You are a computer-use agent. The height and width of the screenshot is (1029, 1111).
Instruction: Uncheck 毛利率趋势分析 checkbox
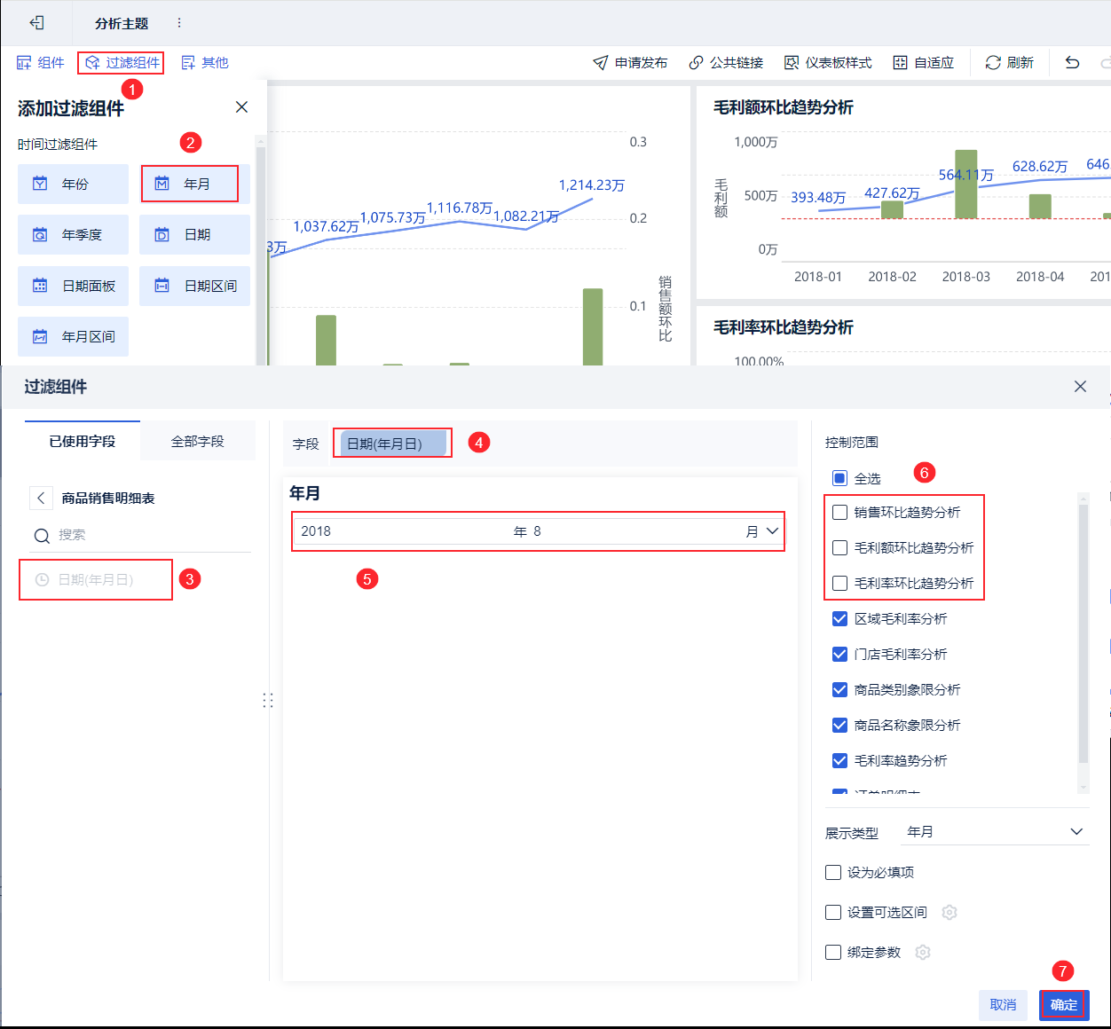click(x=840, y=760)
